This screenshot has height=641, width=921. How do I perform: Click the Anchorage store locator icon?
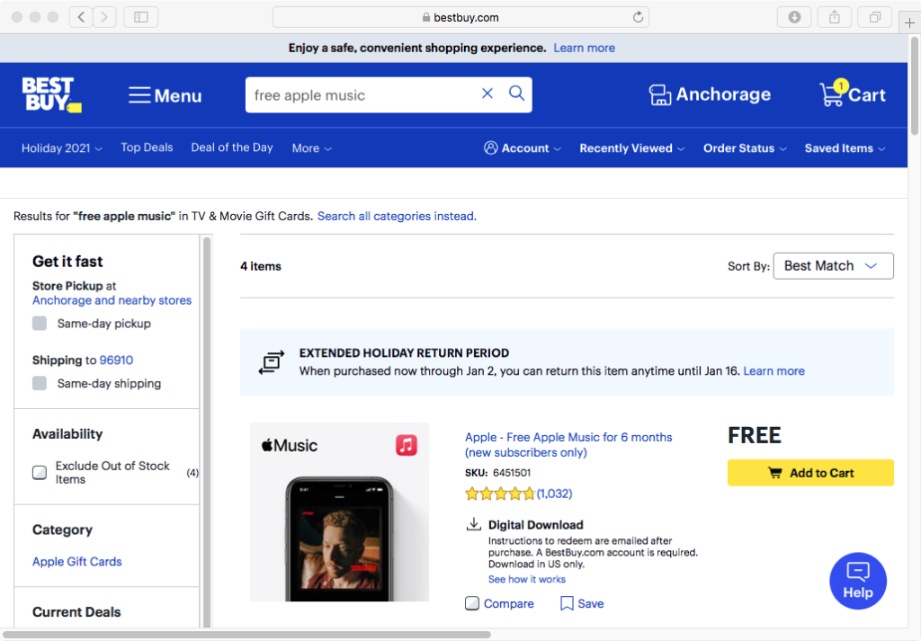660,95
